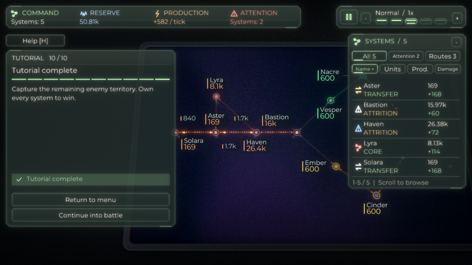Image resolution: width=472 pixels, height=265 pixels.
Task: Click Bastion's attrition warning triangle icon
Action: (x=358, y=109)
